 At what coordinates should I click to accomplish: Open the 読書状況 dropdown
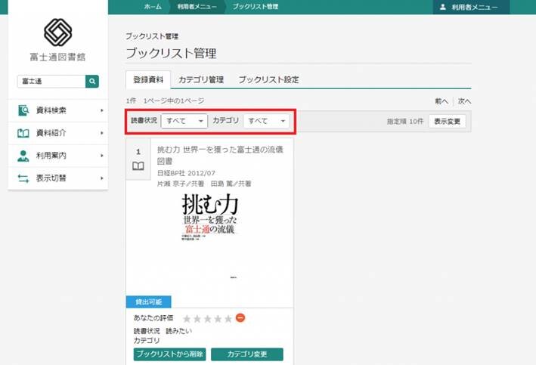click(x=184, y=121)
